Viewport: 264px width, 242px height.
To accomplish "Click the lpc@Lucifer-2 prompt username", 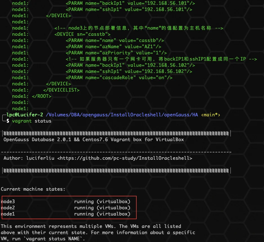I will click(x=25, y=115).
